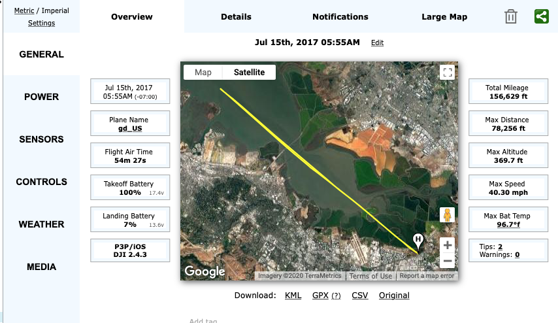558x323 pixels.
Task: Click the P3P/iOS DJI 2.4.3 box
Action: tap(130, 250)
